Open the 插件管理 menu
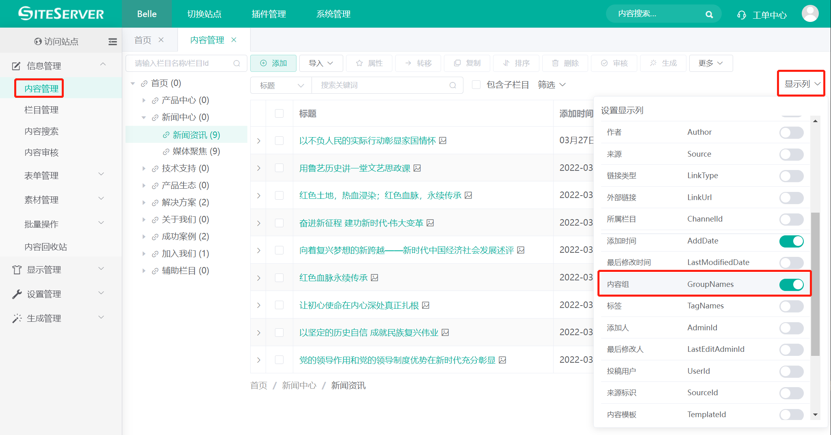831x435 pixels. point(268,14)
